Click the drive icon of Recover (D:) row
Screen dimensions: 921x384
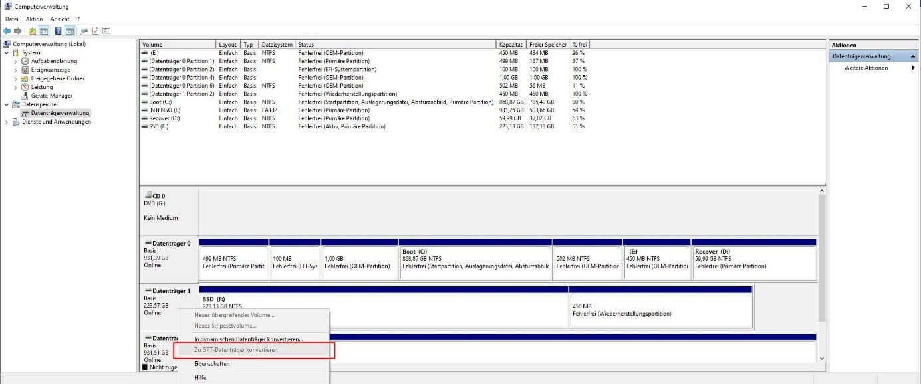145,118
